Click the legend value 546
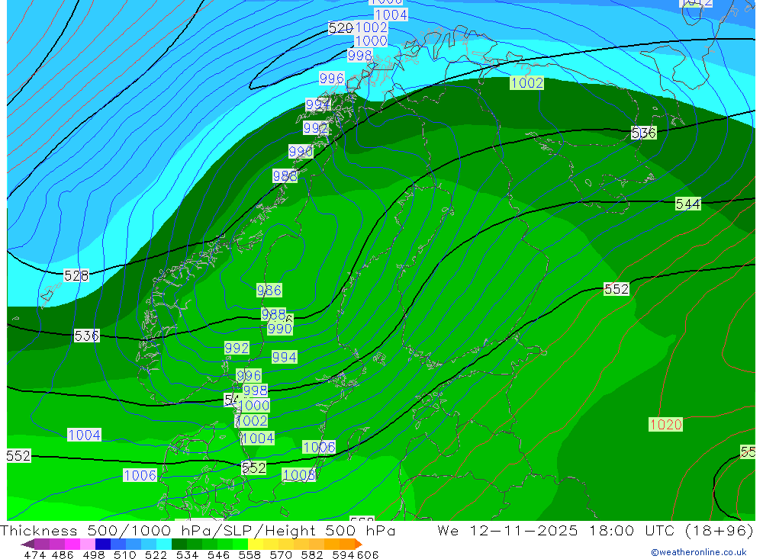Viewport: 763px width, 559px height. (218, 554)
